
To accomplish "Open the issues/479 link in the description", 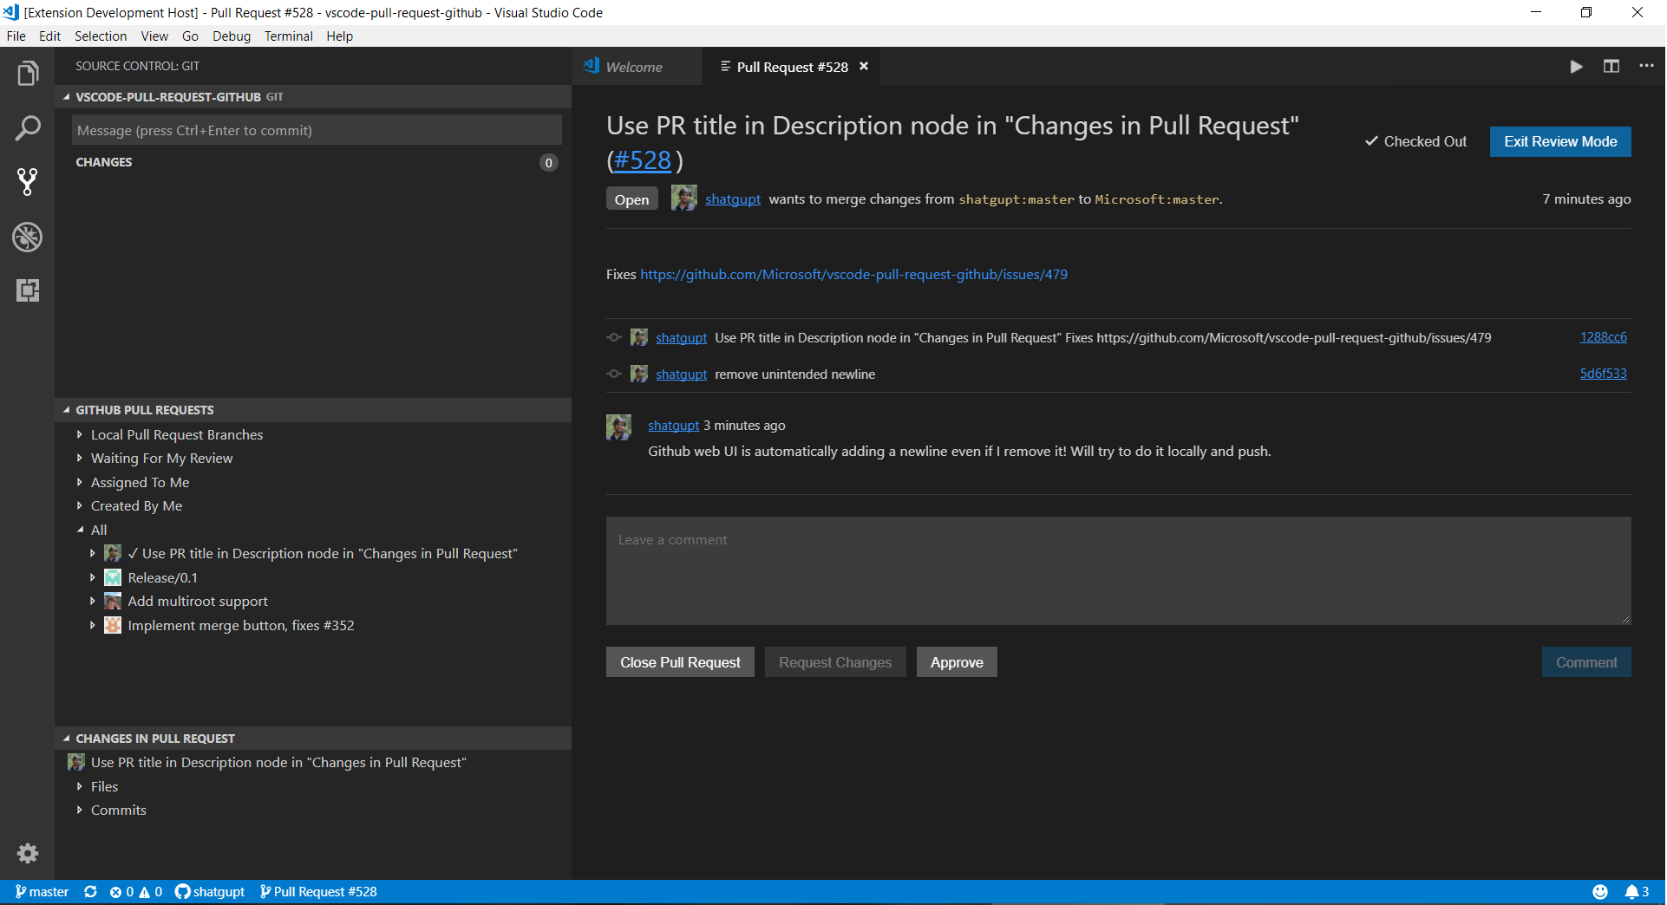I will pos(854,274).
